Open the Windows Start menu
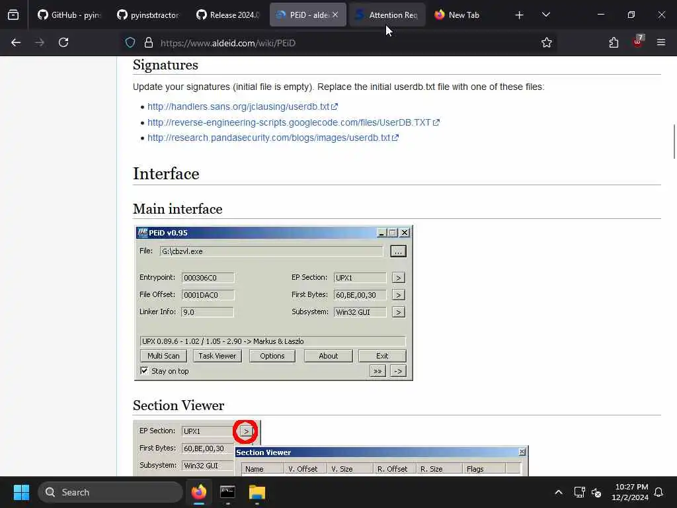 pyautogui.click(x=21, y=492)
